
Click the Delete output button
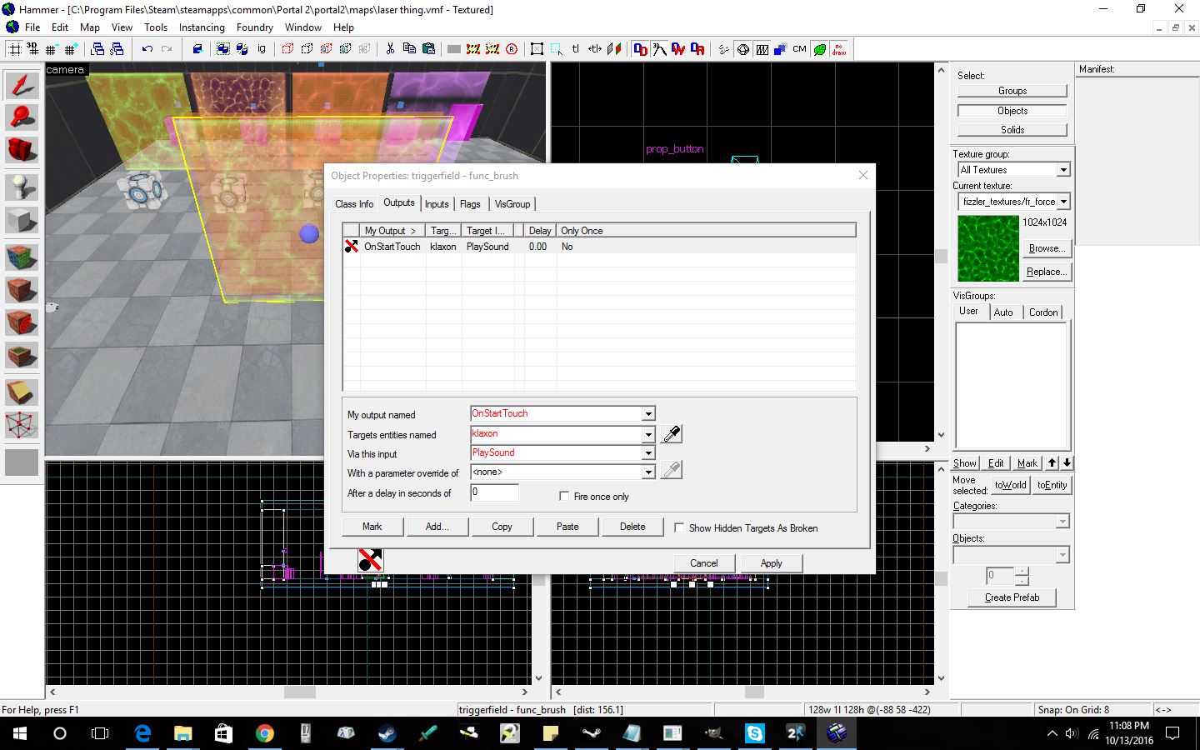pos(632,527)
